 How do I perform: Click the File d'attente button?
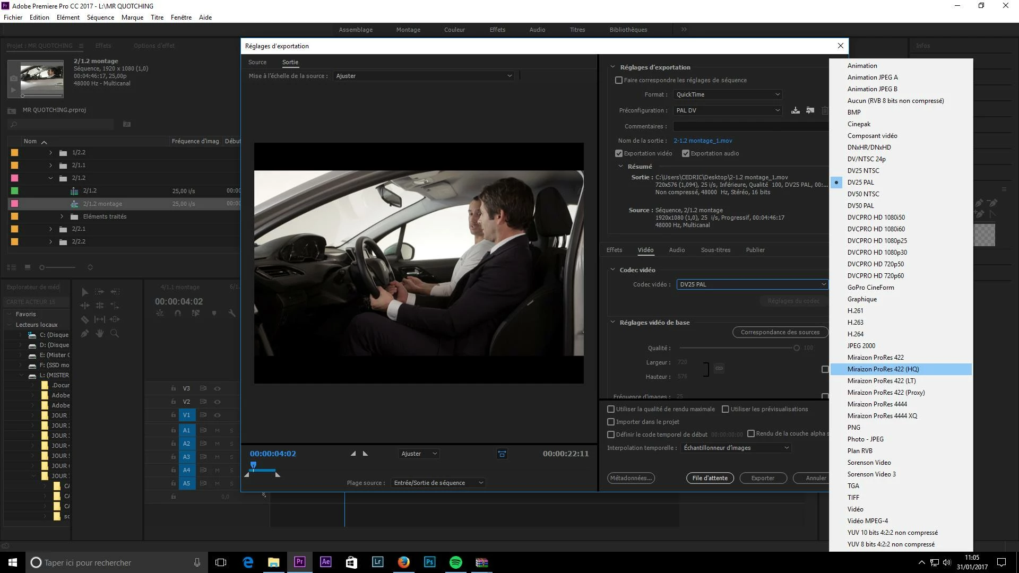click(710, 478)
